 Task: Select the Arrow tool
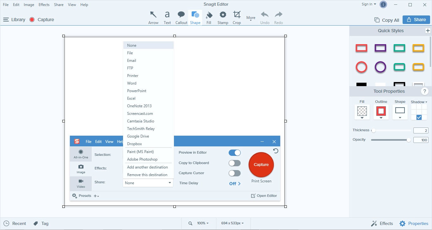[153, 18]
